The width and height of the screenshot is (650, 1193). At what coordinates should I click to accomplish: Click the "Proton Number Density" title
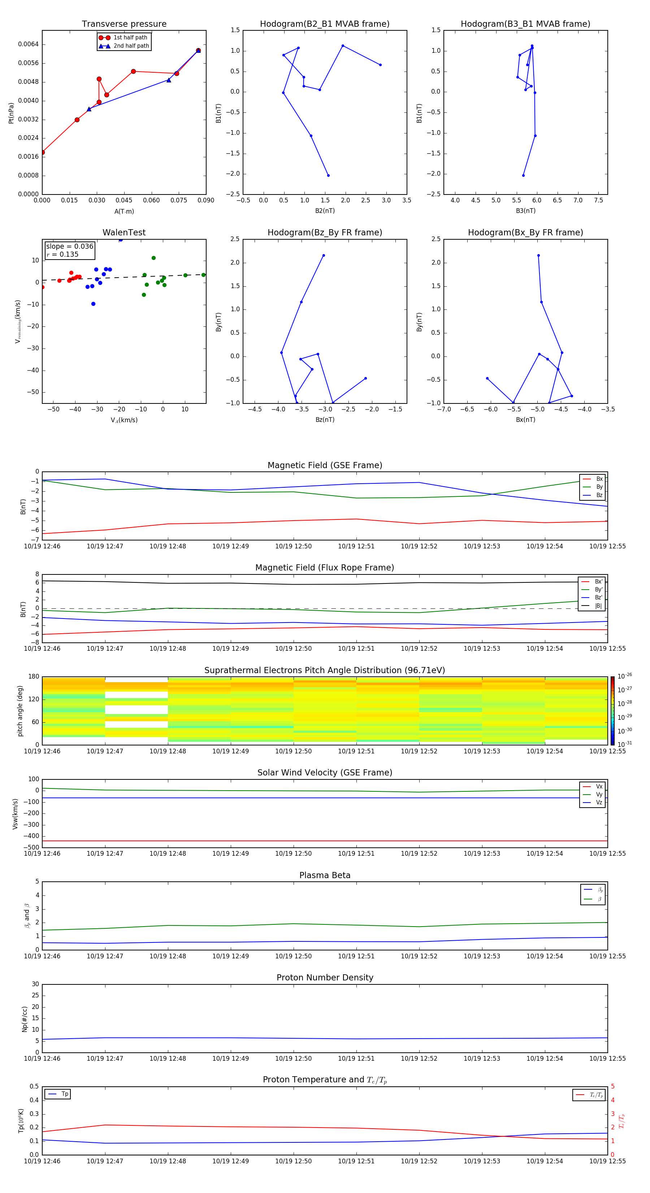pyautogui.click(x=325, y=978)
